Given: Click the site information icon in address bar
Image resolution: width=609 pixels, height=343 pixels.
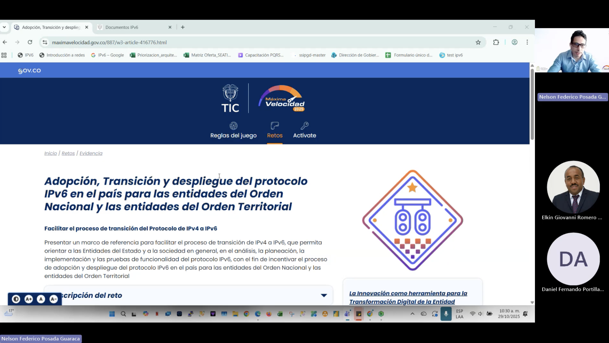Looking at the screenshot, I should coord(45,42).
